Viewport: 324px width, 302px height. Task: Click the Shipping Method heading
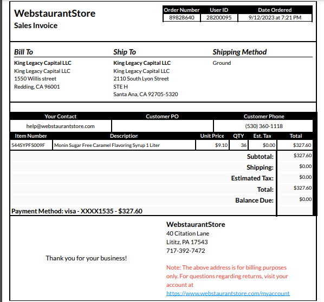coord(239,52)
